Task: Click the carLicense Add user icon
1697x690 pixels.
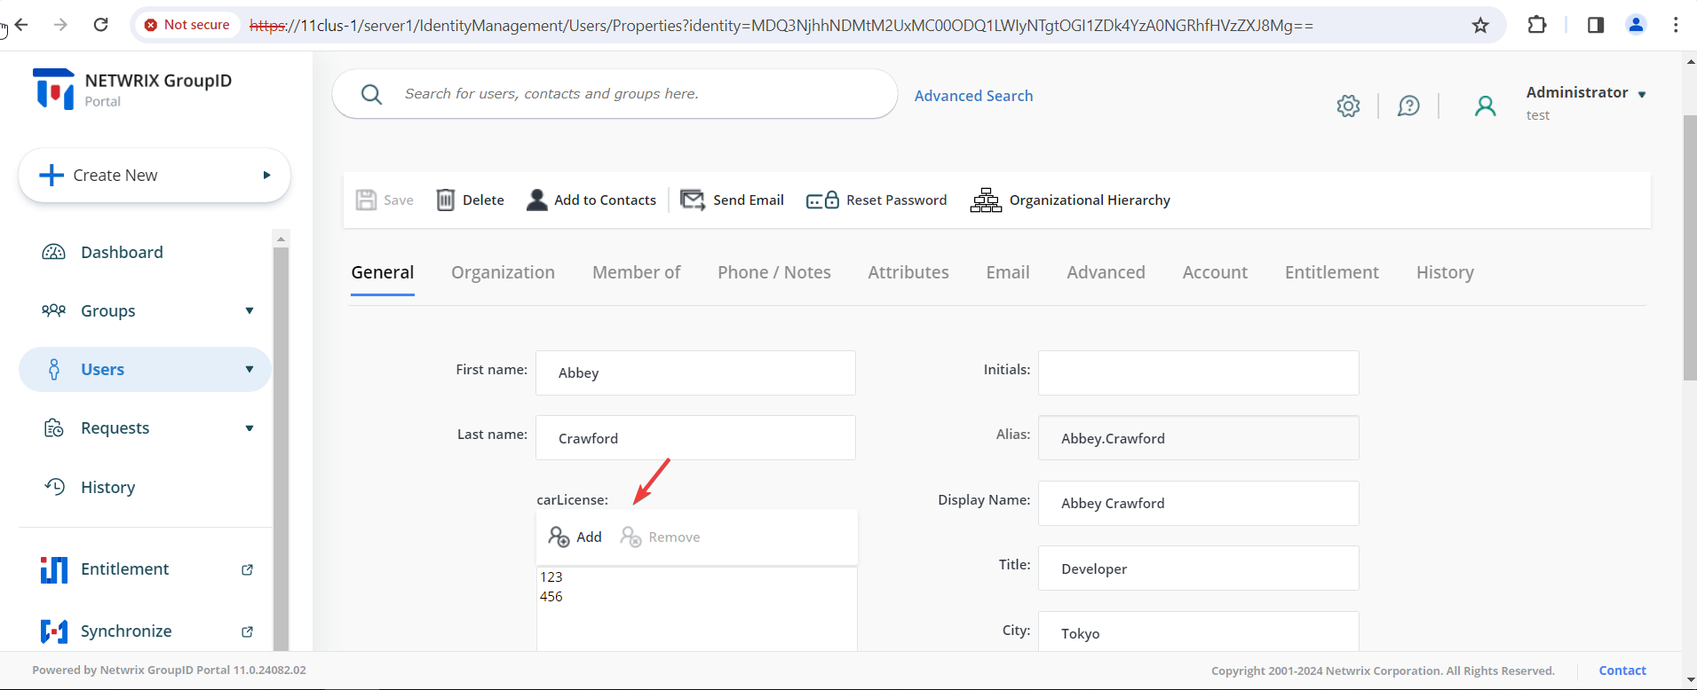Action: (x=559, y=537)
